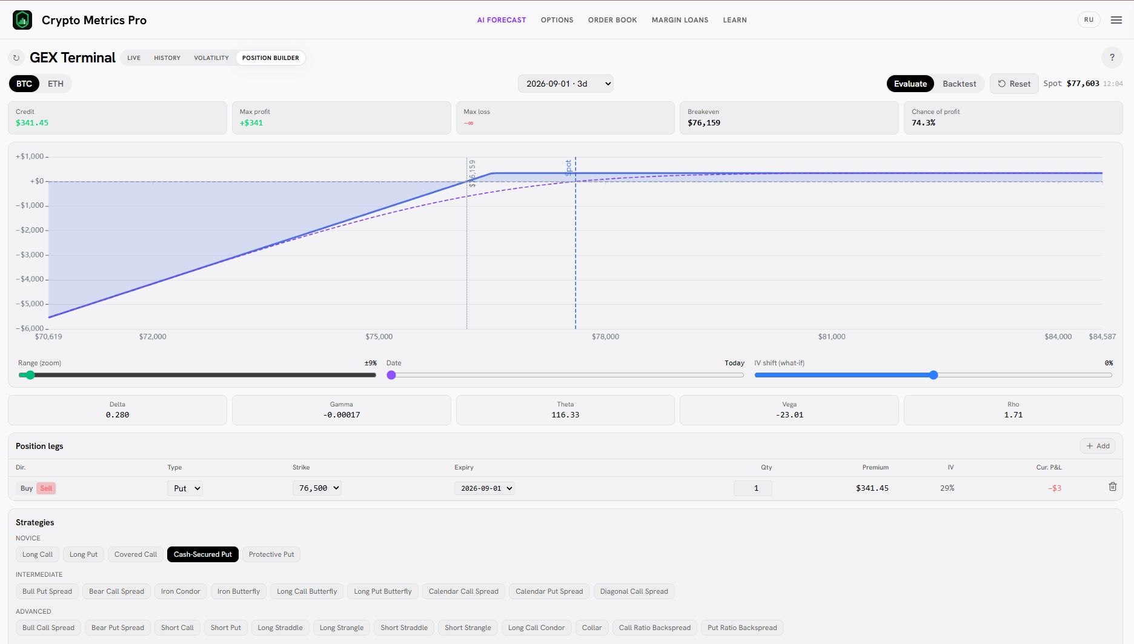Choose the Covered Call strategy
1134x644 pixels.
[136, 554]
